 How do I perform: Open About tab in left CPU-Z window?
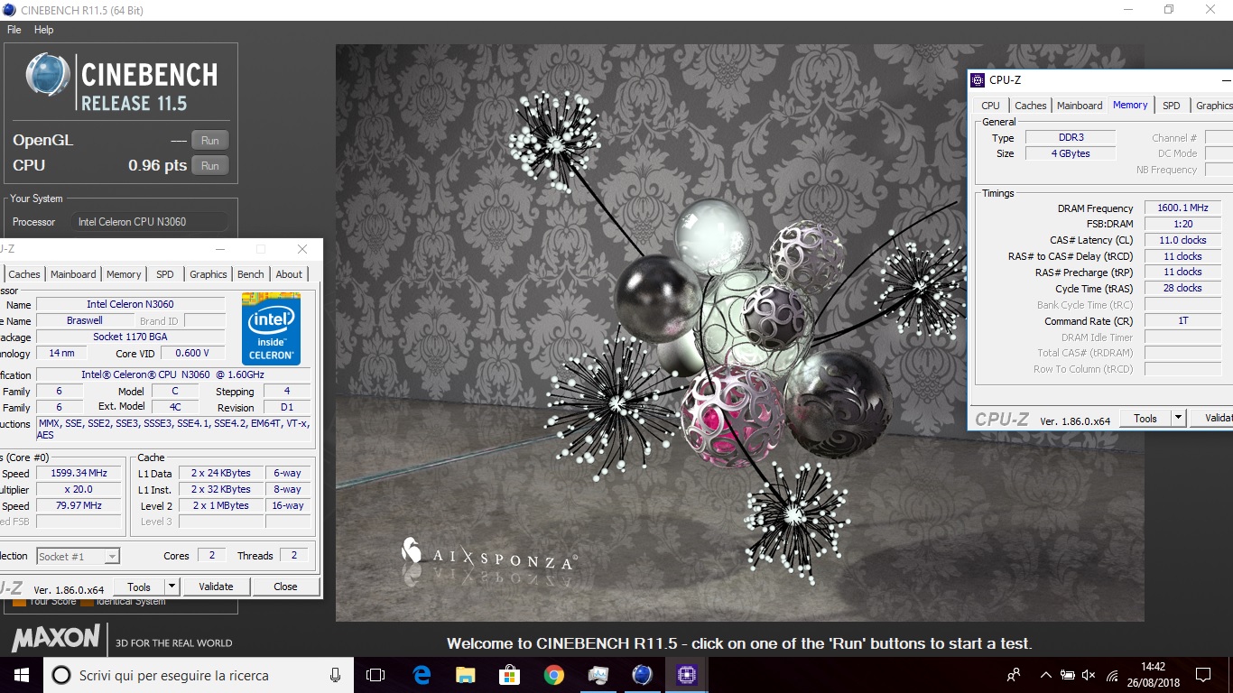tap(289, 274)
